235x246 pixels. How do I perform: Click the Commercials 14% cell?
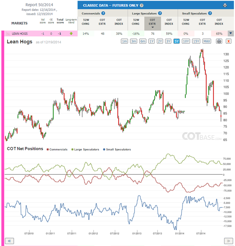(86, 33)
